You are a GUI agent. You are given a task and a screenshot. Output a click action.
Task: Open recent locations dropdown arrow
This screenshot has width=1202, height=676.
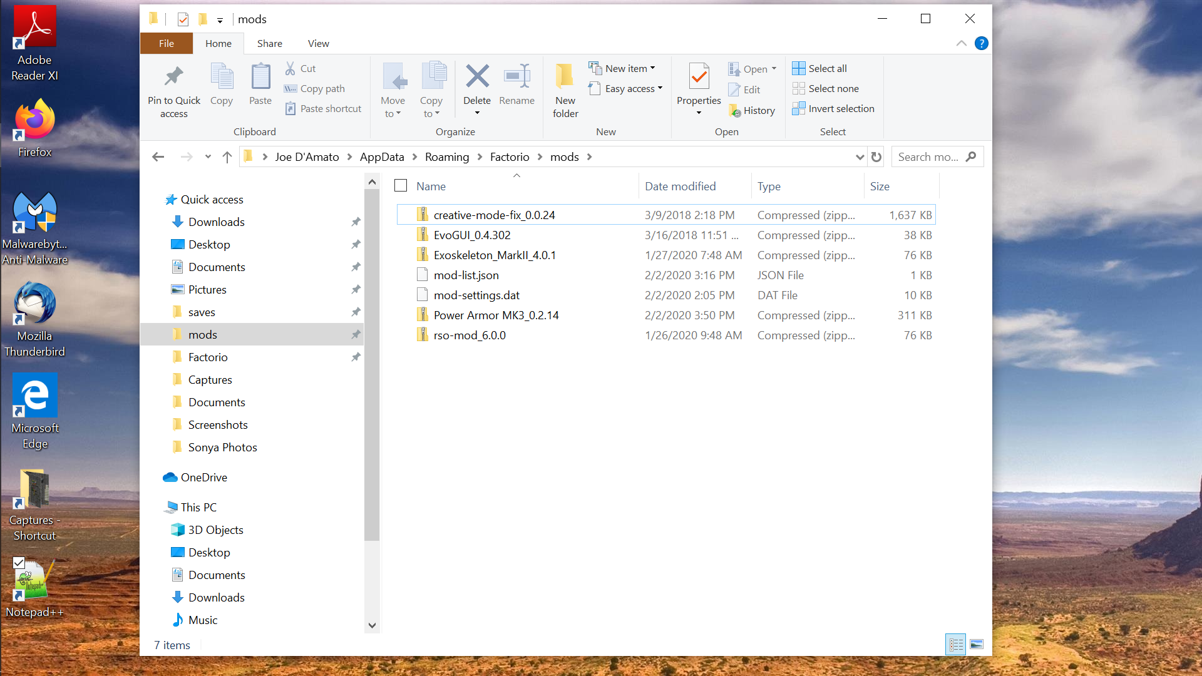click(x=208, y=156)
